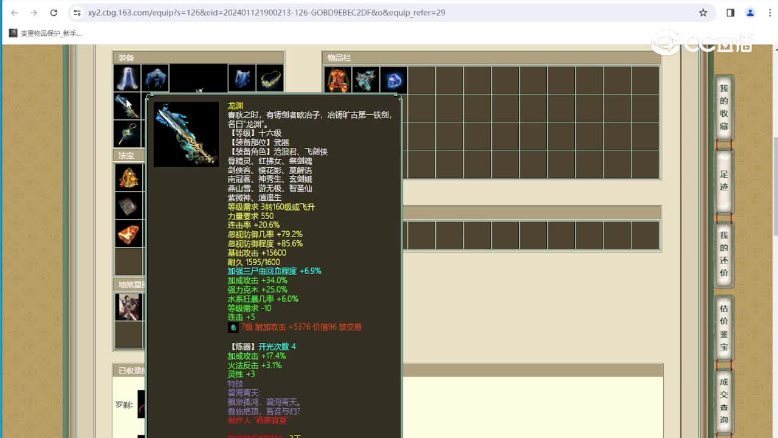778x438 pixels.
Task: Open 足迹 side tab
Action: [x=723, y=181]
